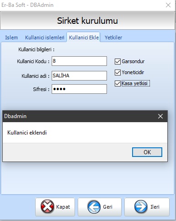
Task: Click the Kullanici eklendi message text
Action: pyautogui.click(x=27, y=133)
